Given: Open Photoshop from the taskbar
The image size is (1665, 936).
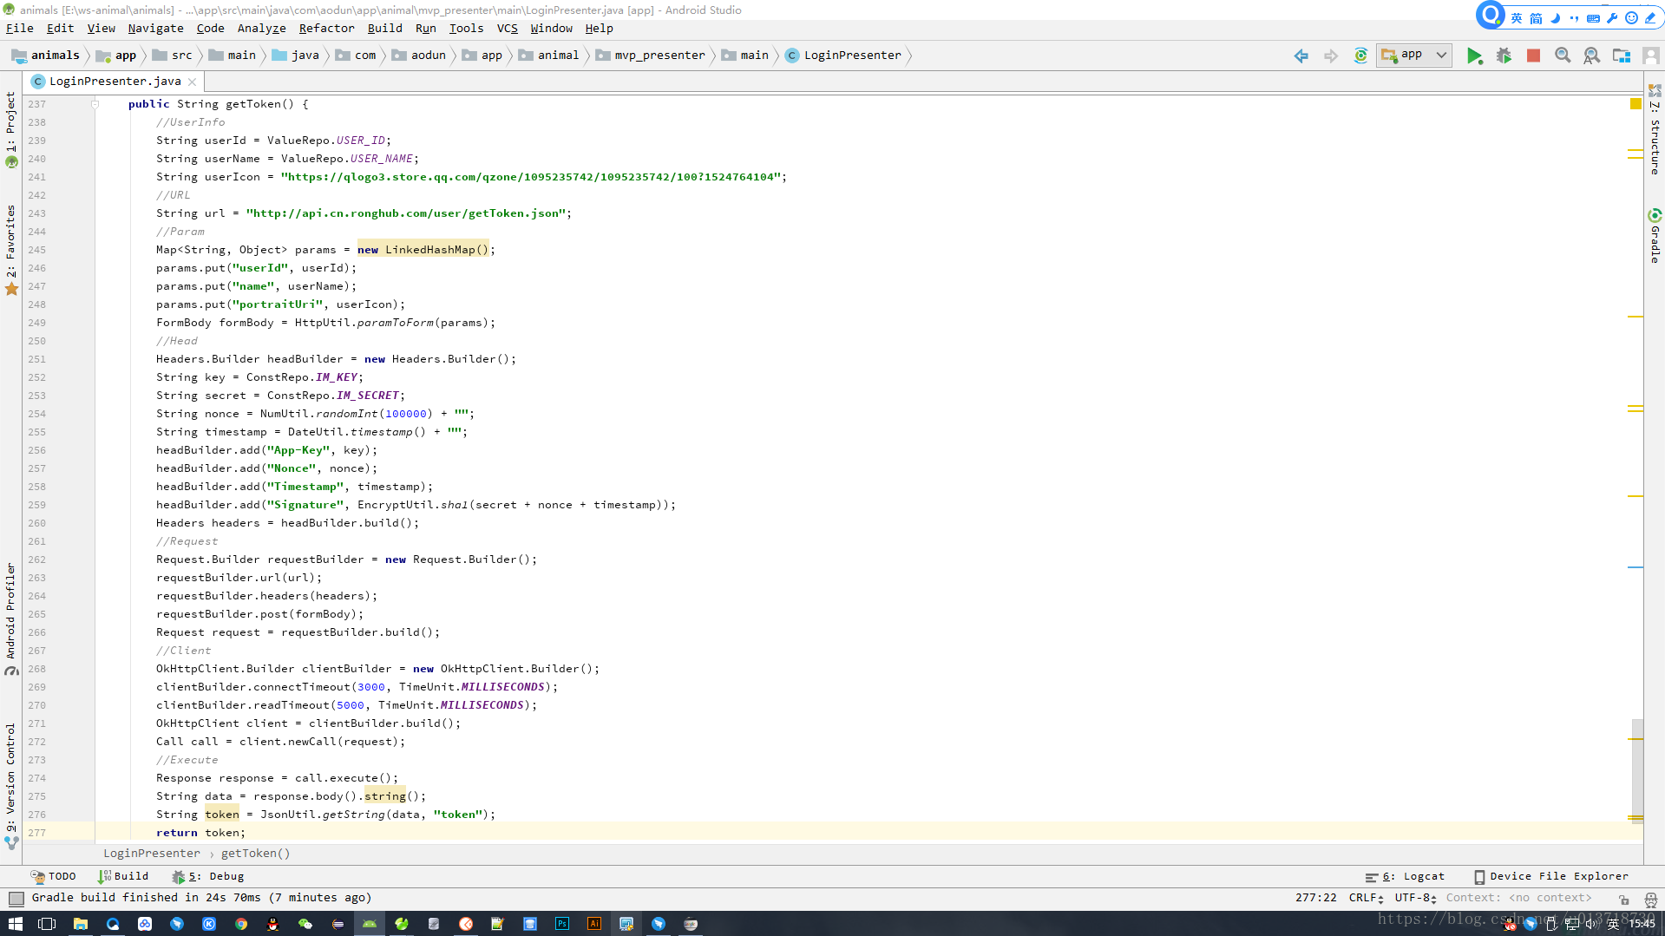Looking at the screenshot, I should pos(562,924).
